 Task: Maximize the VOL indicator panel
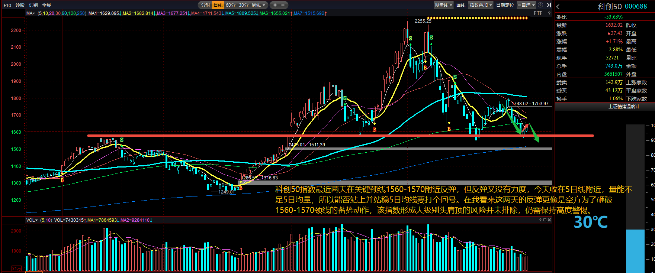[545, 220]
